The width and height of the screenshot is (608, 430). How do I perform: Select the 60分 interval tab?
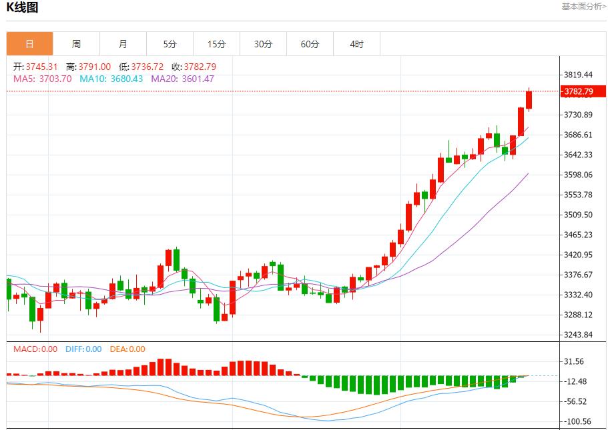[x=310, y=43]
